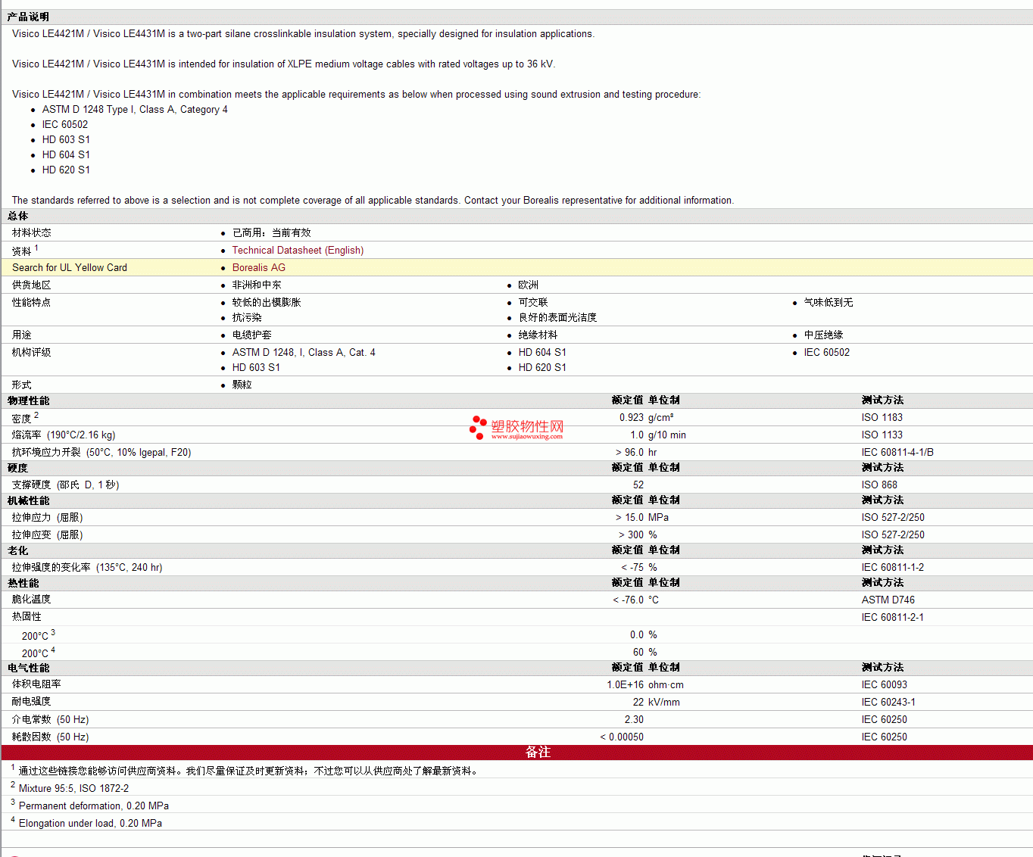Screen dimensions: 1033x857
Task: Click the ASTM D746 test method
Action: click(888, 600)
